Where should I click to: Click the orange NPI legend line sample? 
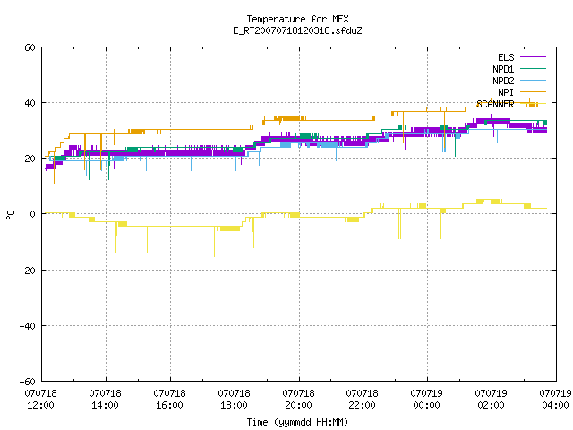coord(533,92)
